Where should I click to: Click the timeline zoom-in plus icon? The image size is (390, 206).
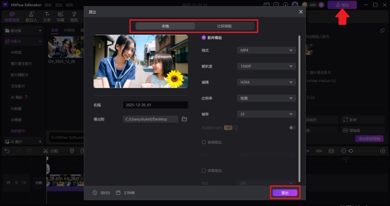click(383, 151)
